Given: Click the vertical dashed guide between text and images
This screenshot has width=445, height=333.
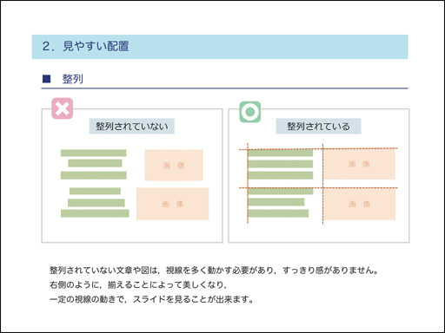Looking at the screenshot, I should coord(322,184).
